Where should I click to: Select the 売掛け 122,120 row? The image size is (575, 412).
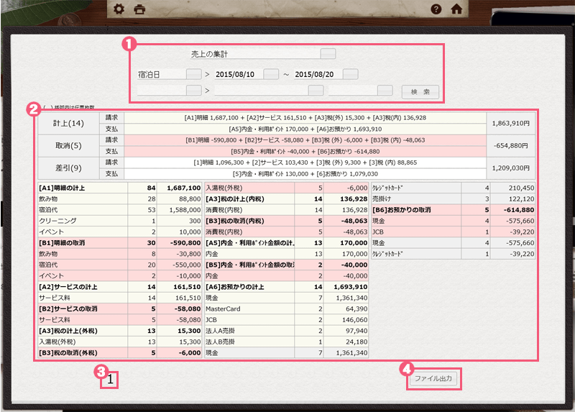point(454,199)
